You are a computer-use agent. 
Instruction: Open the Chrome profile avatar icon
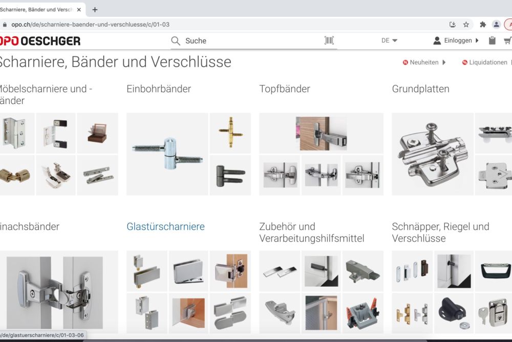click(x=496, y=24)
